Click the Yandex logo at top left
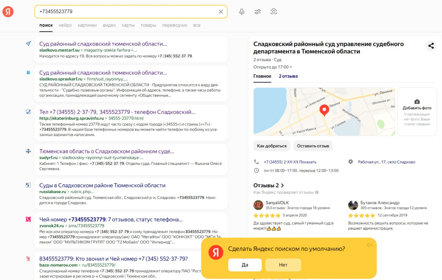 8,12
